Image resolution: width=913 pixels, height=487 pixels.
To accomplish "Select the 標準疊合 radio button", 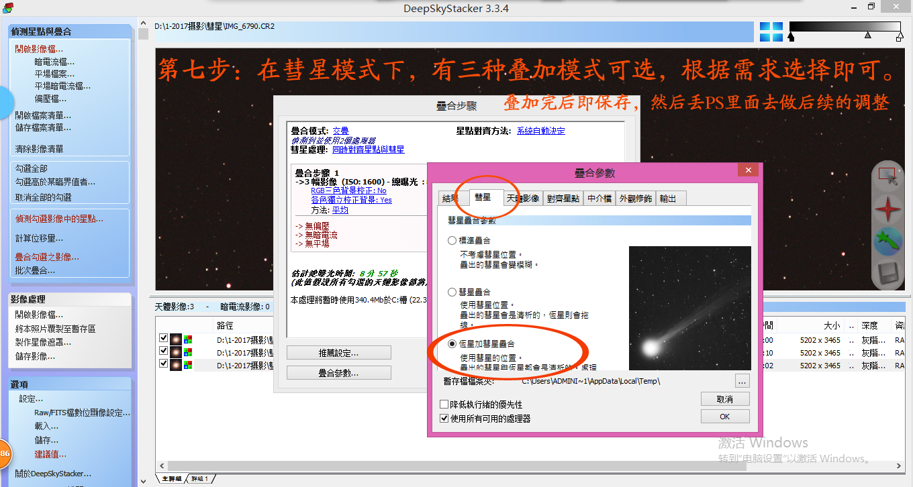I will [x=452, y=240].
